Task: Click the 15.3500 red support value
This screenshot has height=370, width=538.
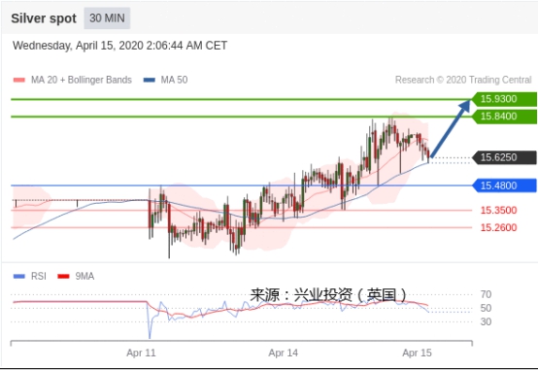Action: pyautogui.click(x=498, y=211)
